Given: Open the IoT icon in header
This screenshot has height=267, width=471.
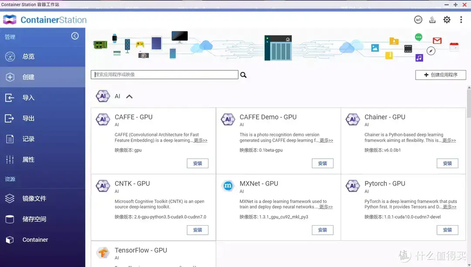Looking at the screenshot, I should (418, 20).
